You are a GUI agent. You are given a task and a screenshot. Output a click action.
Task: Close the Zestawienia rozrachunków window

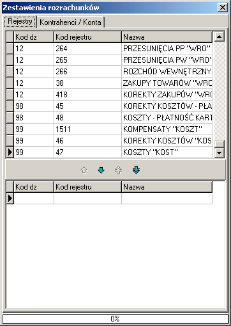(223, 8)
